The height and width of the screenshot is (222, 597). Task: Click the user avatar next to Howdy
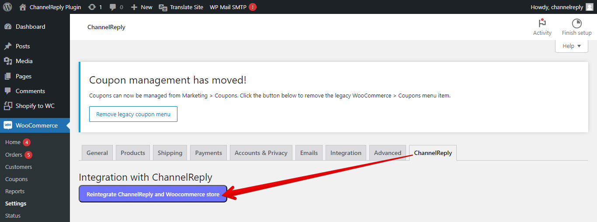coord(589,7)
